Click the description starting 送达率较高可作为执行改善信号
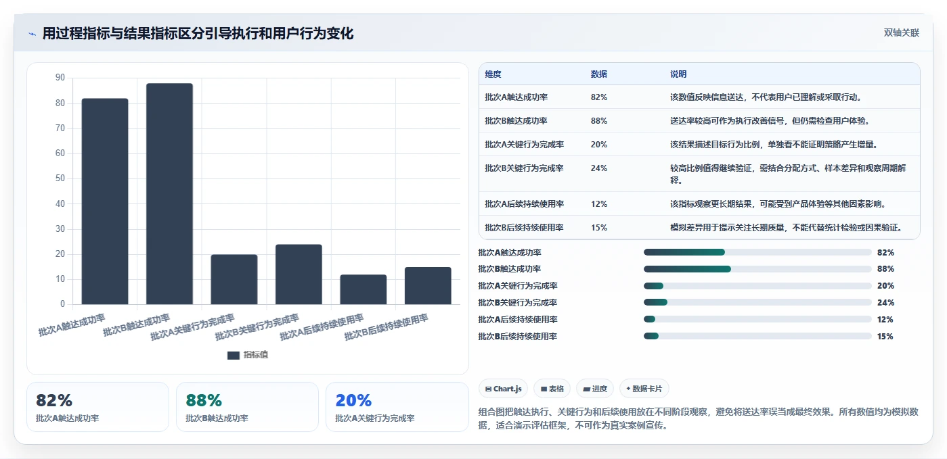This screenshot has width=947, height=459. (770, 121)
